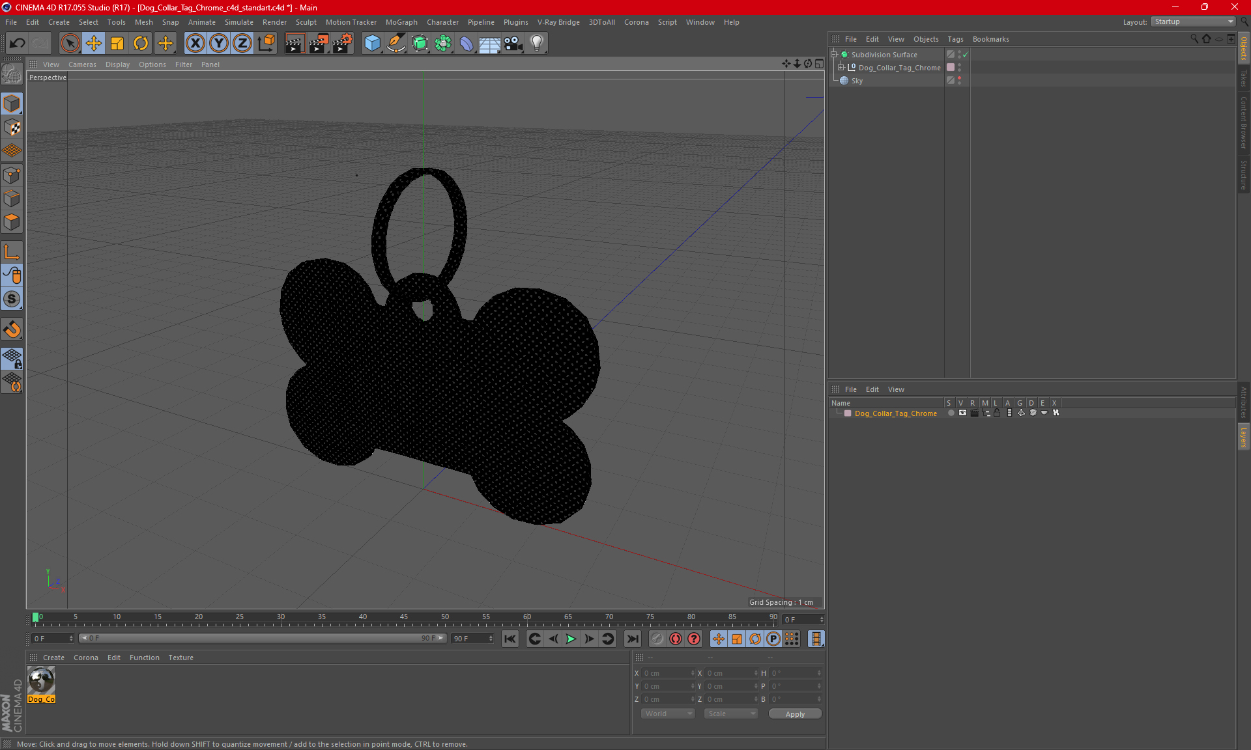Open the Layout Startup dropdown
Viewport: 1251px width, 750px height.
pyautogui.click(x=1194, y=21)
